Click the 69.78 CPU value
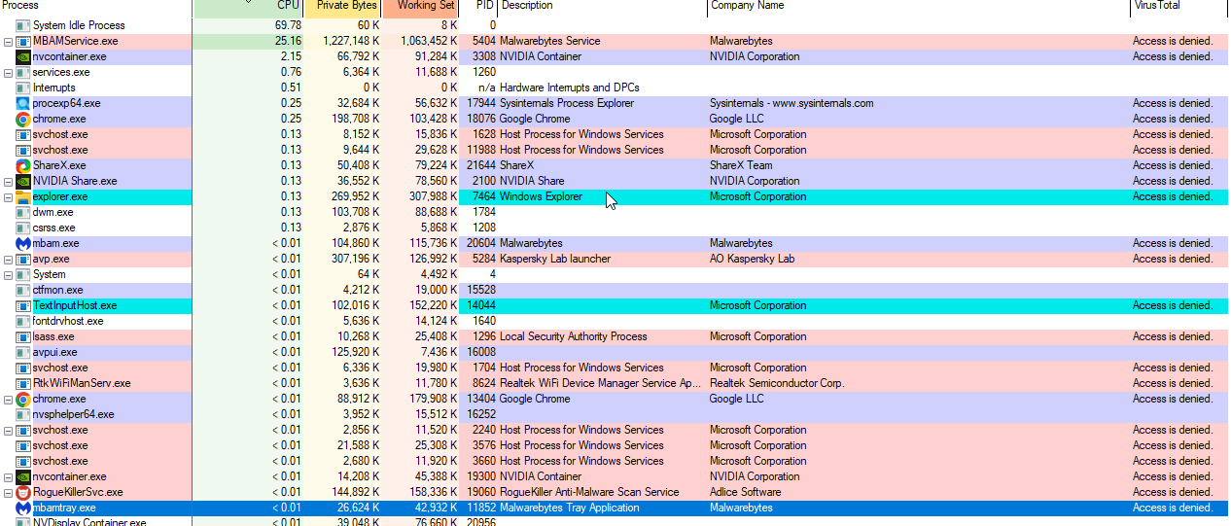The image size is (1231, 526). point(288,25)
